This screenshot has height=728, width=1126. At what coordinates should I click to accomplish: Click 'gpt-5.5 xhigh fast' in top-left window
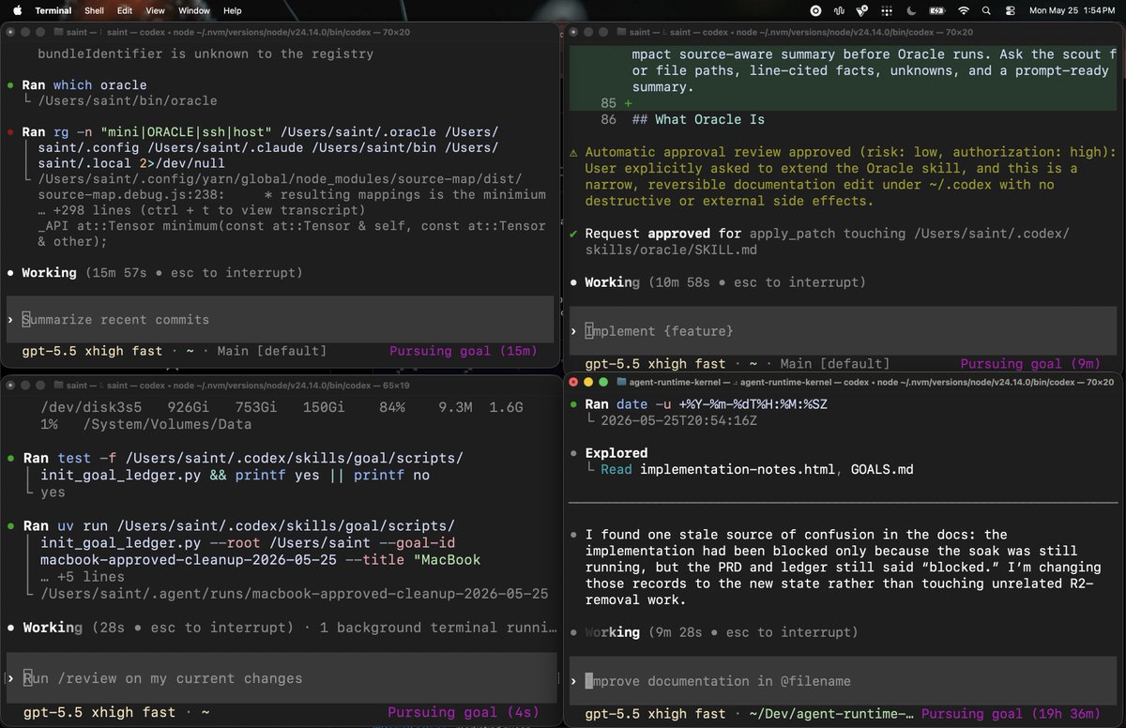pyautogui.click(x=93, y=351)
